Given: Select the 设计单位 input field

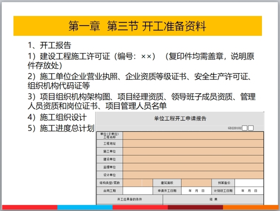Looking at the screenshot, I should point(193,175).
